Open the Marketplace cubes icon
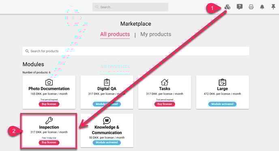Screen dimensions: 279x151 pos(227,7)
